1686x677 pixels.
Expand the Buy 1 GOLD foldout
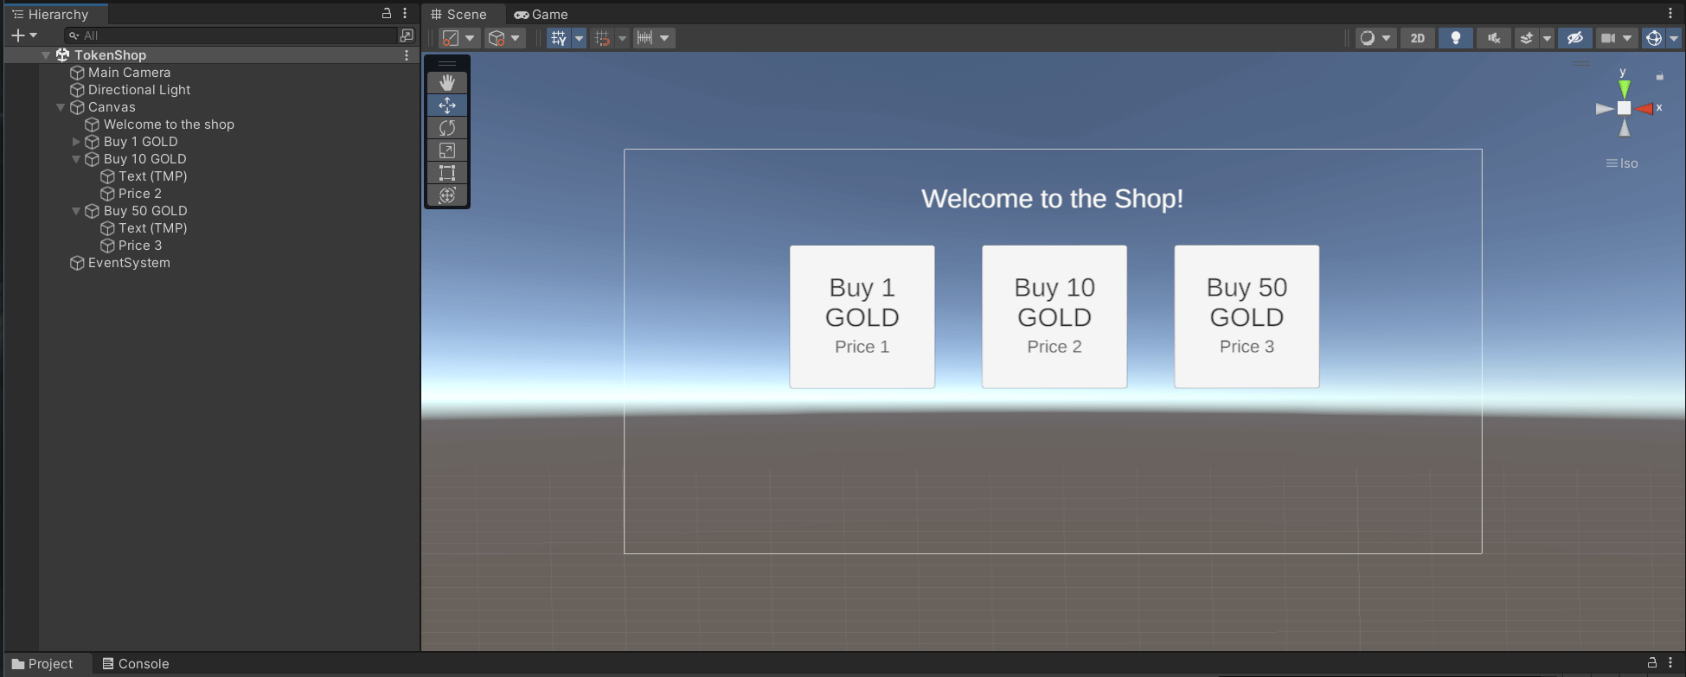pos(76,142)
